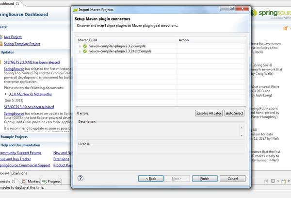291x198 pixels.
Task: Open 'STS/GGTS 3.3.0.M2 has been released' link
Action: click(32, 62)
